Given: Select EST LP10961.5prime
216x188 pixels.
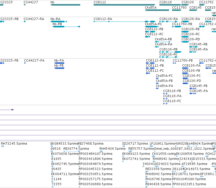Looking at the screenshot, I should click(x=162, y=144).
